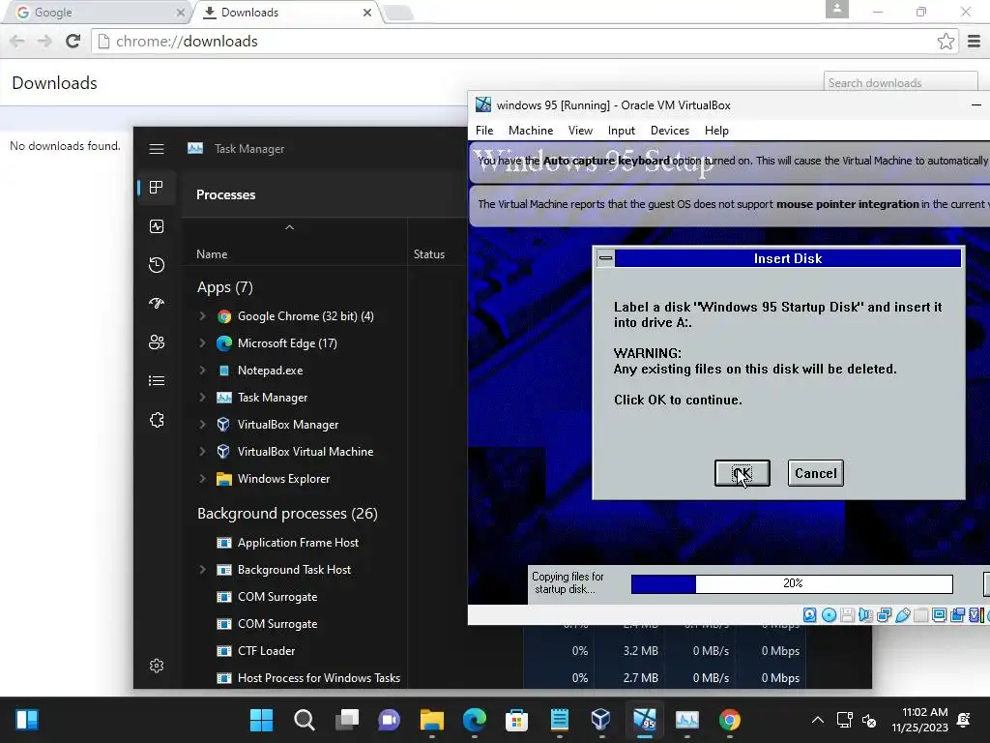This screenshot has height=743, width=990.
Task: Close the Downloads tab in Chrome
Action: click(366, 12)
